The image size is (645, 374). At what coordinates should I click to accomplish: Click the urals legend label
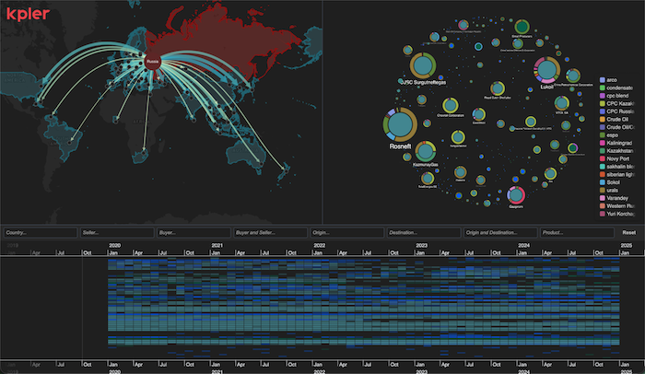point(613,190)
